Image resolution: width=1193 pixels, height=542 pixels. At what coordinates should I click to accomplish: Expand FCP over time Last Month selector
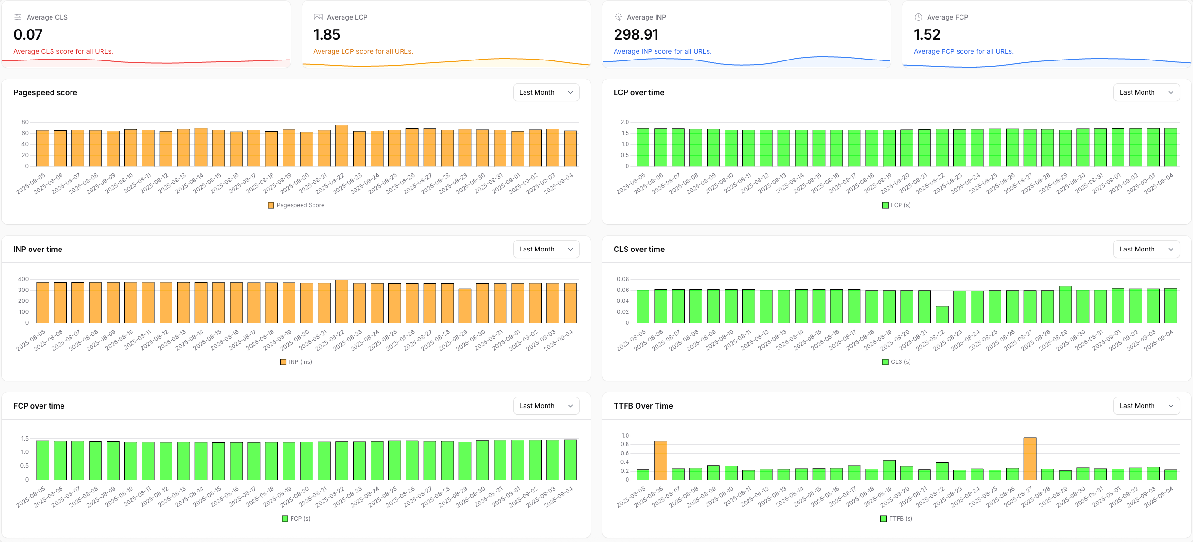pos(546,406)
